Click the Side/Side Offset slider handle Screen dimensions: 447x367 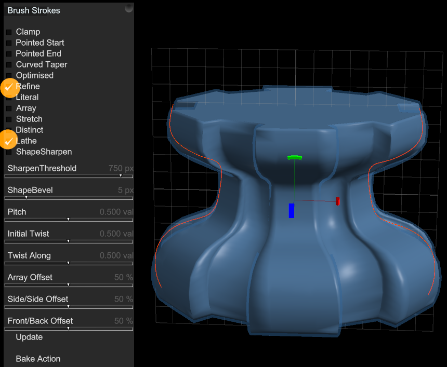[69, 306]
